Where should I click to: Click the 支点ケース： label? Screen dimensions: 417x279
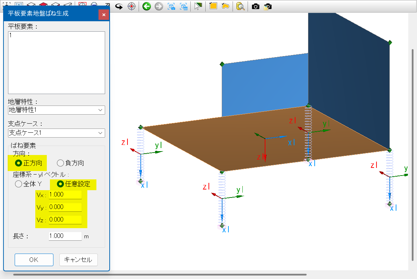click(x=25, y=124)
